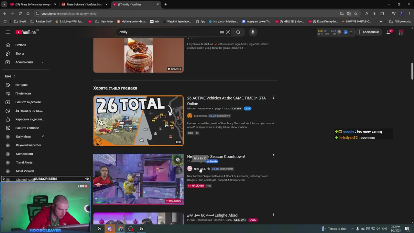Open the All Bookmarks folder
Screen dimensions: 414x233
tap(400, 22)
